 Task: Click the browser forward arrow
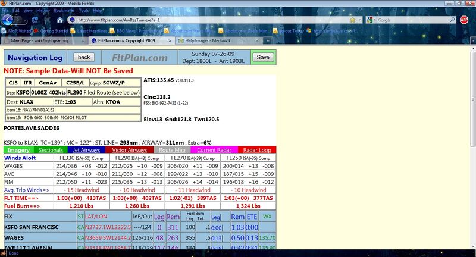[x=19, y=20]
